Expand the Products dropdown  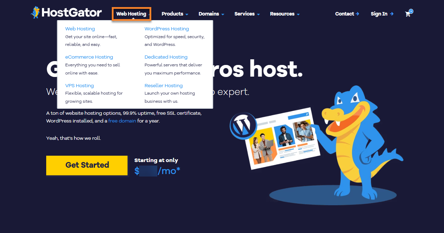coord(175,14)
